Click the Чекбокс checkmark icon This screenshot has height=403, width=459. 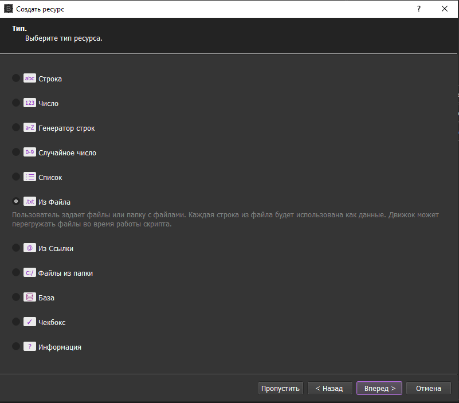pos(30,322)
